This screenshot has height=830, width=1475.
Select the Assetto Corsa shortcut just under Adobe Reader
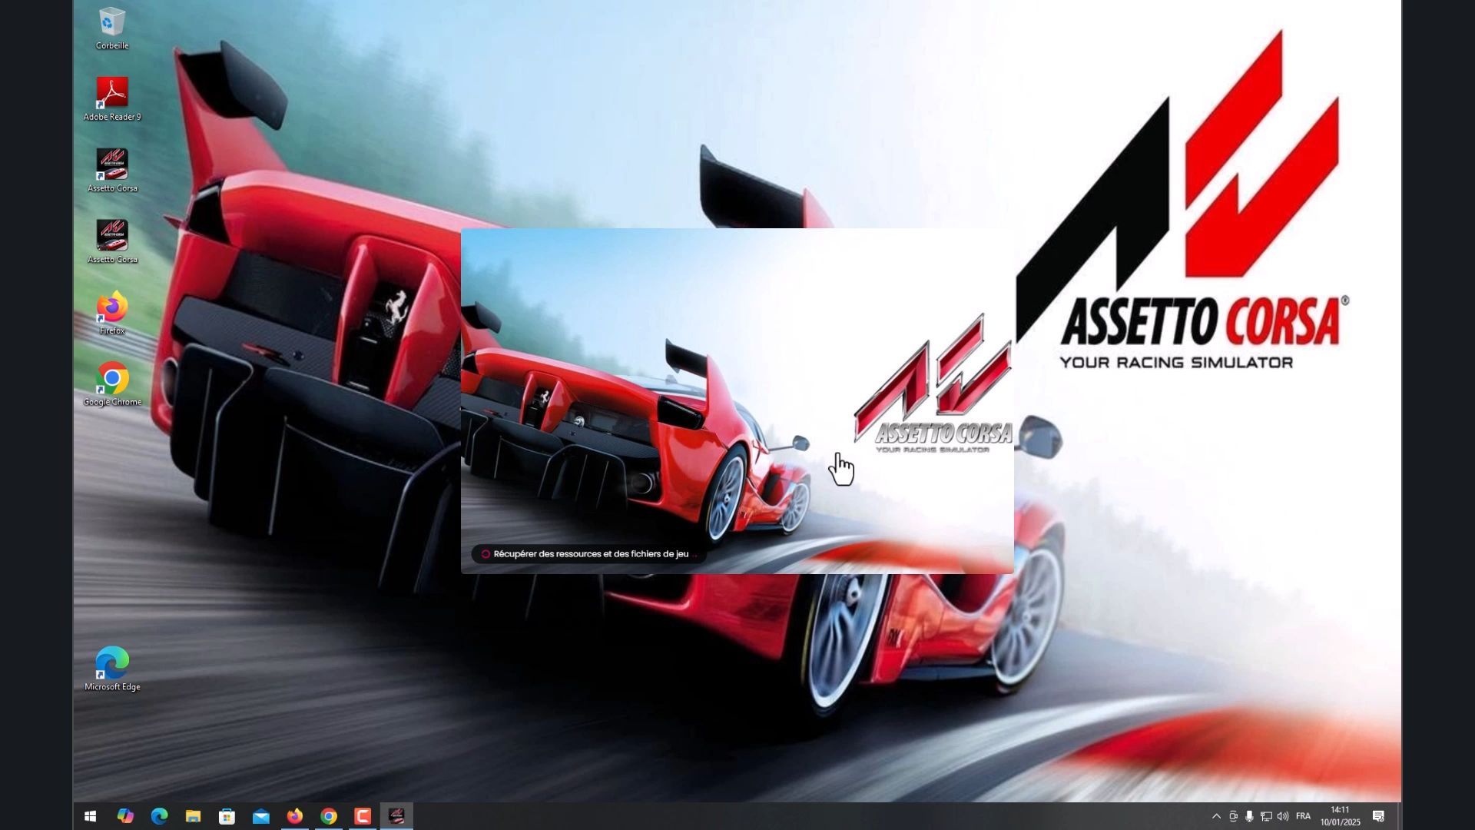pos(112,171)
